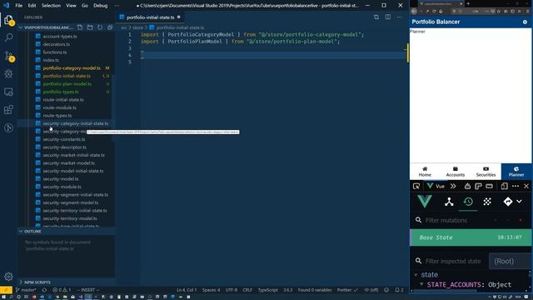Open the Debug menu

pyautogui.click(x=100, y=6)
